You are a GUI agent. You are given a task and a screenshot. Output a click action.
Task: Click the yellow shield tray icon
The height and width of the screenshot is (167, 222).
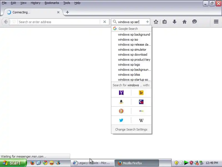tap(176, 163)
